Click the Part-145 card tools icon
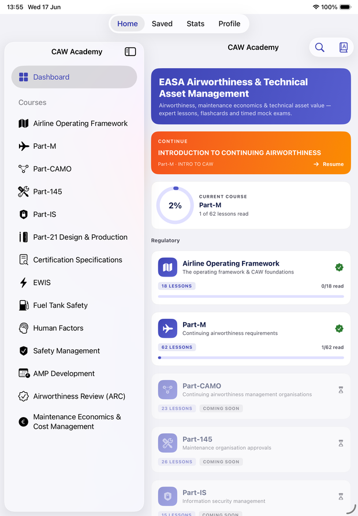This screenshot has height=516, width=358. click(x=167, y=443)
